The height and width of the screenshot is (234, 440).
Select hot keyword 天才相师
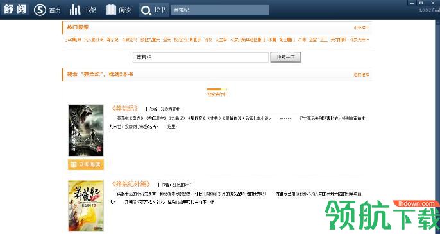point(339,40)
